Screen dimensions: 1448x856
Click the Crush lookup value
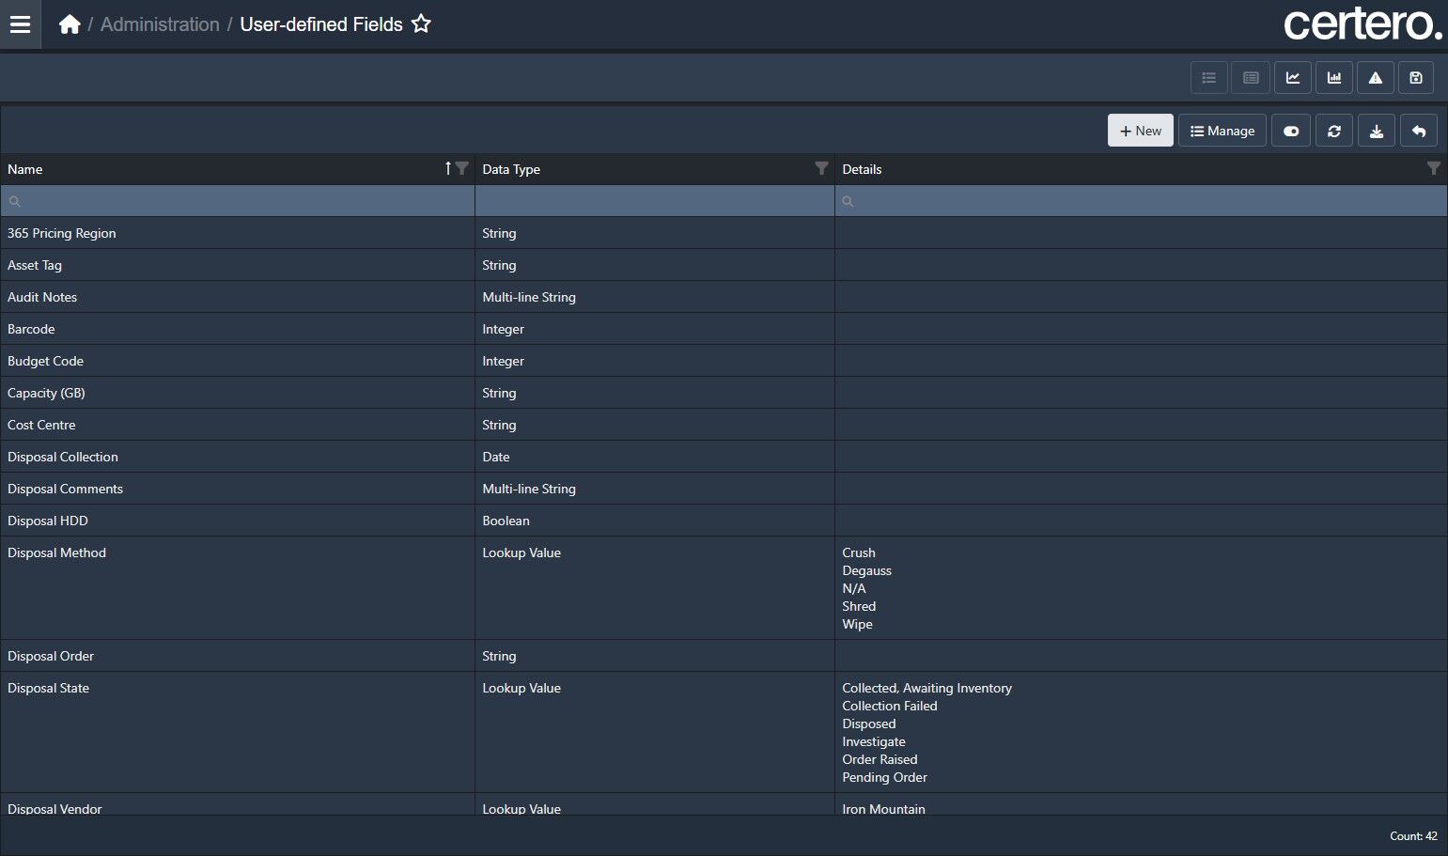point(859,553)
